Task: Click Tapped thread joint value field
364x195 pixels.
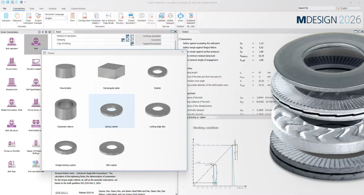Action: coord(148,44)
